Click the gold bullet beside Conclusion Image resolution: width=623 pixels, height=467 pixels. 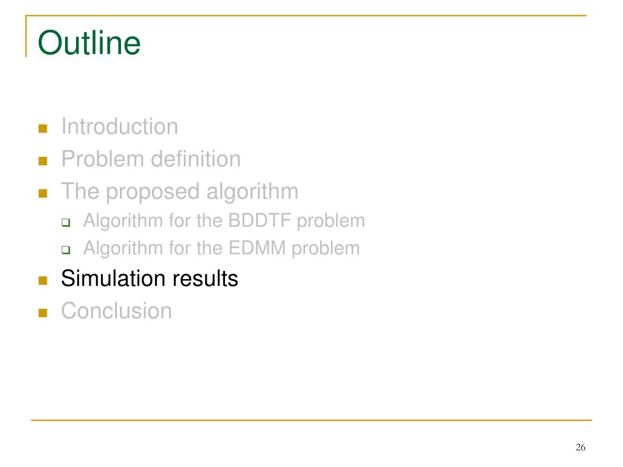pos(43,313)
